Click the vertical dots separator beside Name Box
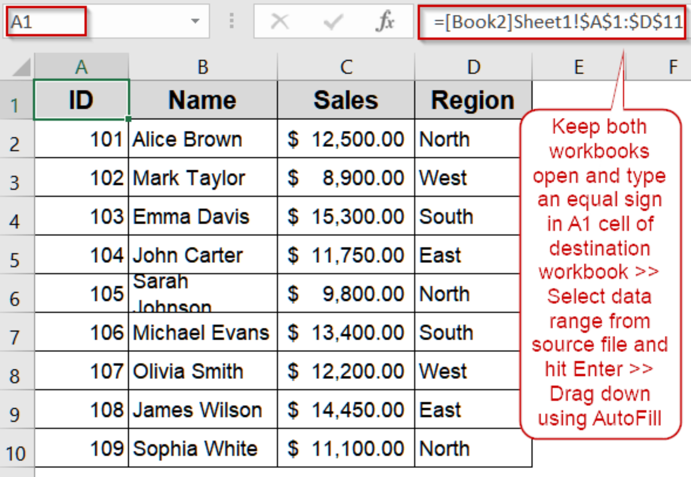691x477 pixels. pos(231,20)
